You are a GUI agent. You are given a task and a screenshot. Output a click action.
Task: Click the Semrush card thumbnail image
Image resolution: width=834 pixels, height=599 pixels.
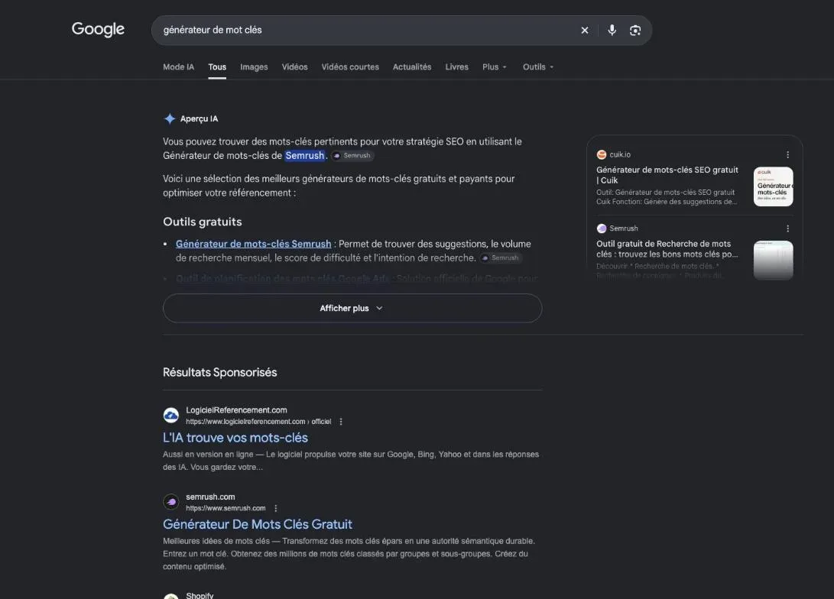tap(774, 261)
